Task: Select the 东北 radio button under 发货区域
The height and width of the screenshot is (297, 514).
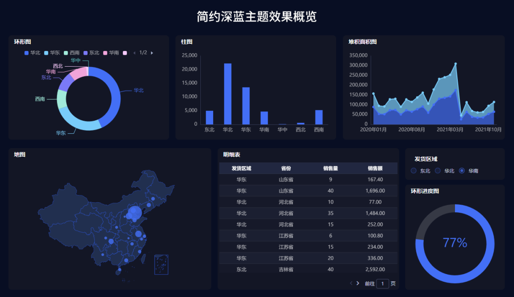Action: coord(413,170)
